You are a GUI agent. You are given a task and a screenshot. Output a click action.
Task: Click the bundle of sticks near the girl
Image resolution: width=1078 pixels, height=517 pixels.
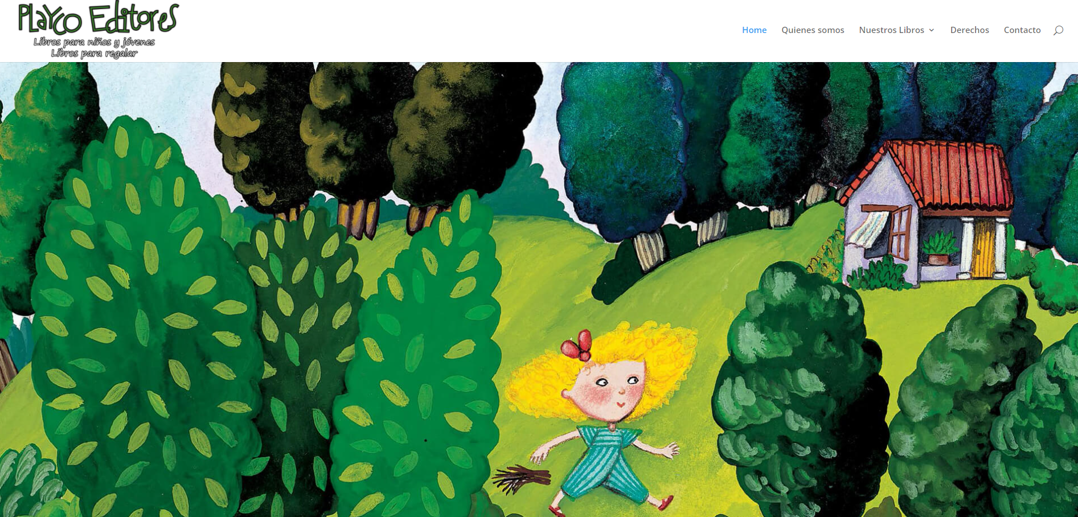[x=520, y=478]
